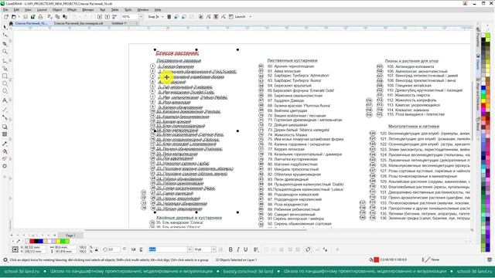Click no-color swatch in document palette

click(x=28, y=242)
